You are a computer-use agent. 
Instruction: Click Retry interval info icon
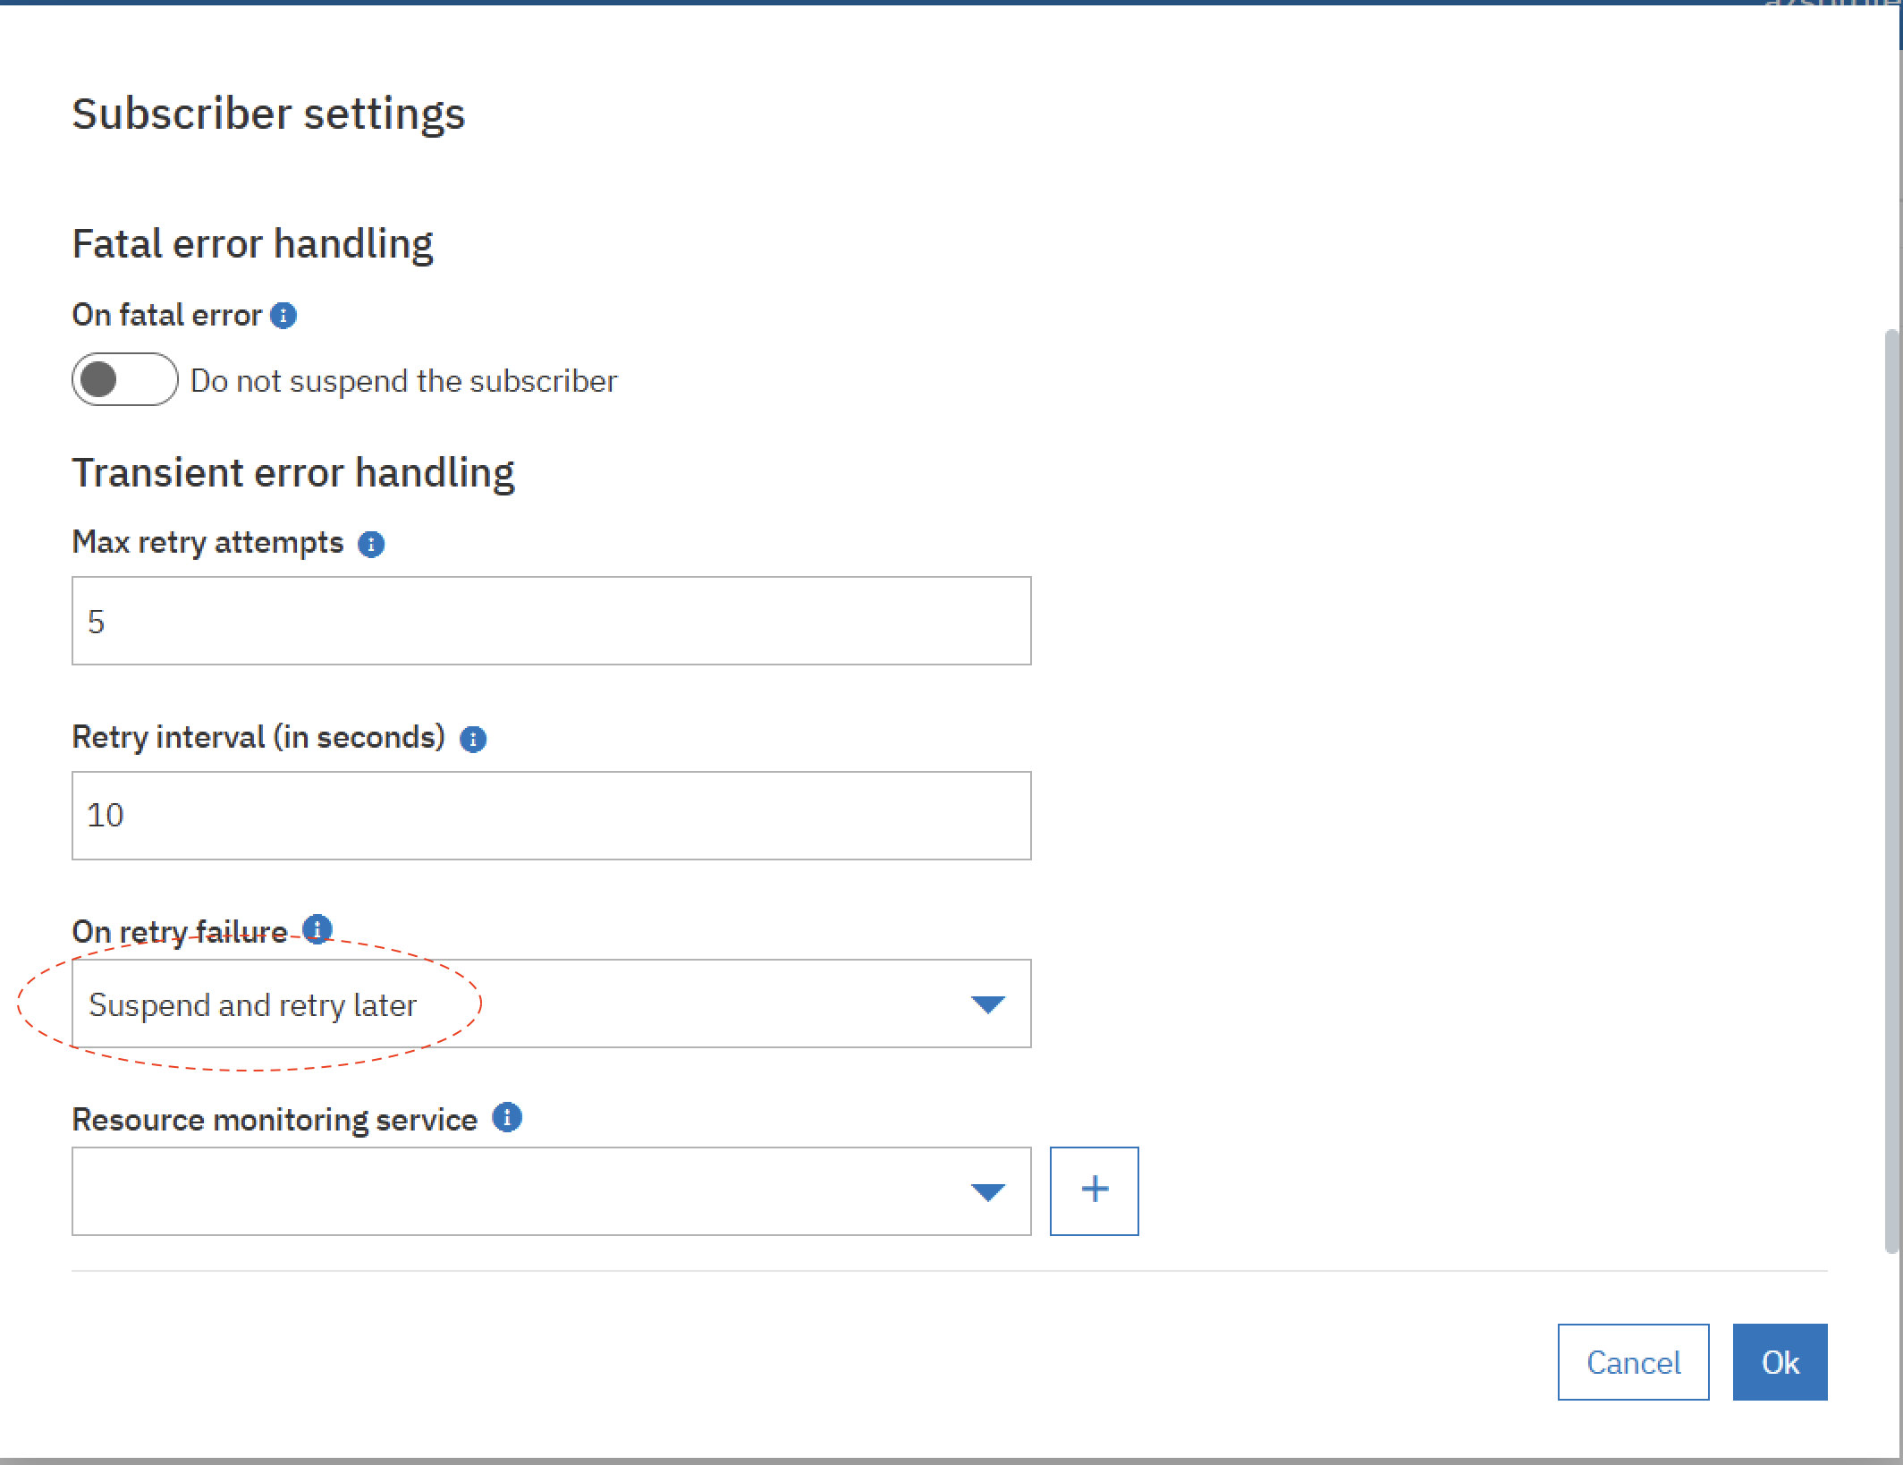tap(472, 739)
